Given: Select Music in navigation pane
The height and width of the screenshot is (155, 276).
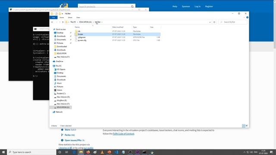Looking at the screenshot, I should pyautogui.click(x=59, y=83).
